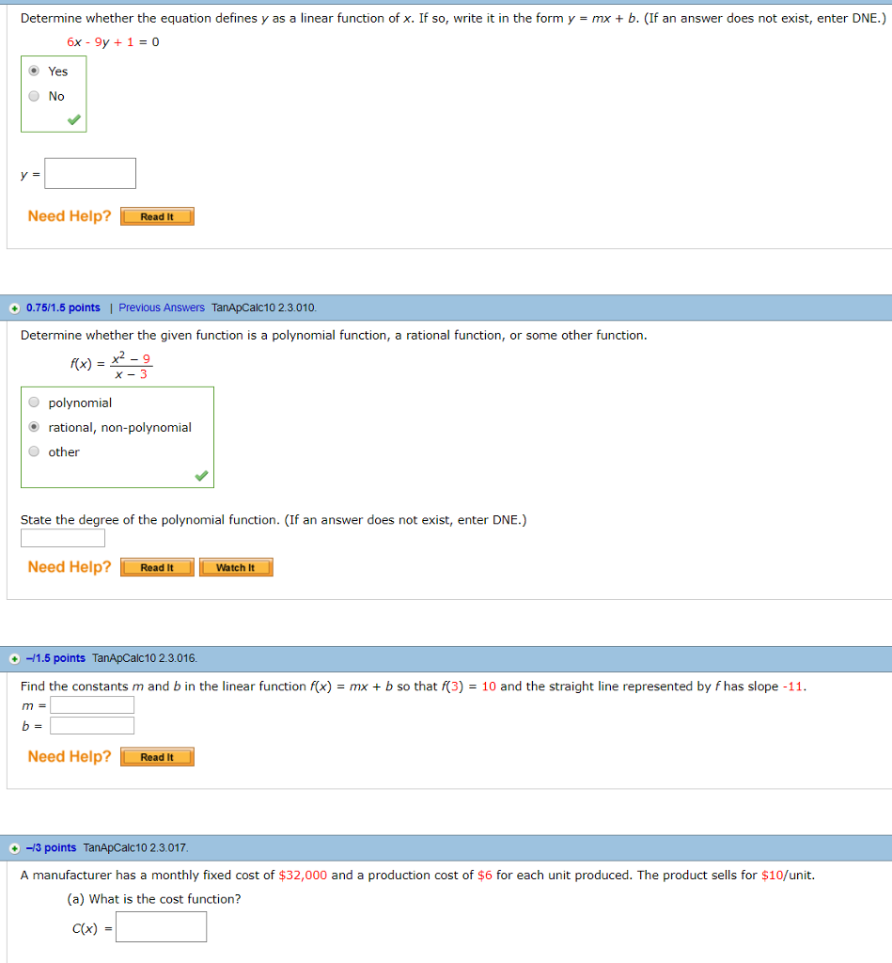Click the C(x) cost function input box
892x963 pixels.
[x=161, y=926]
